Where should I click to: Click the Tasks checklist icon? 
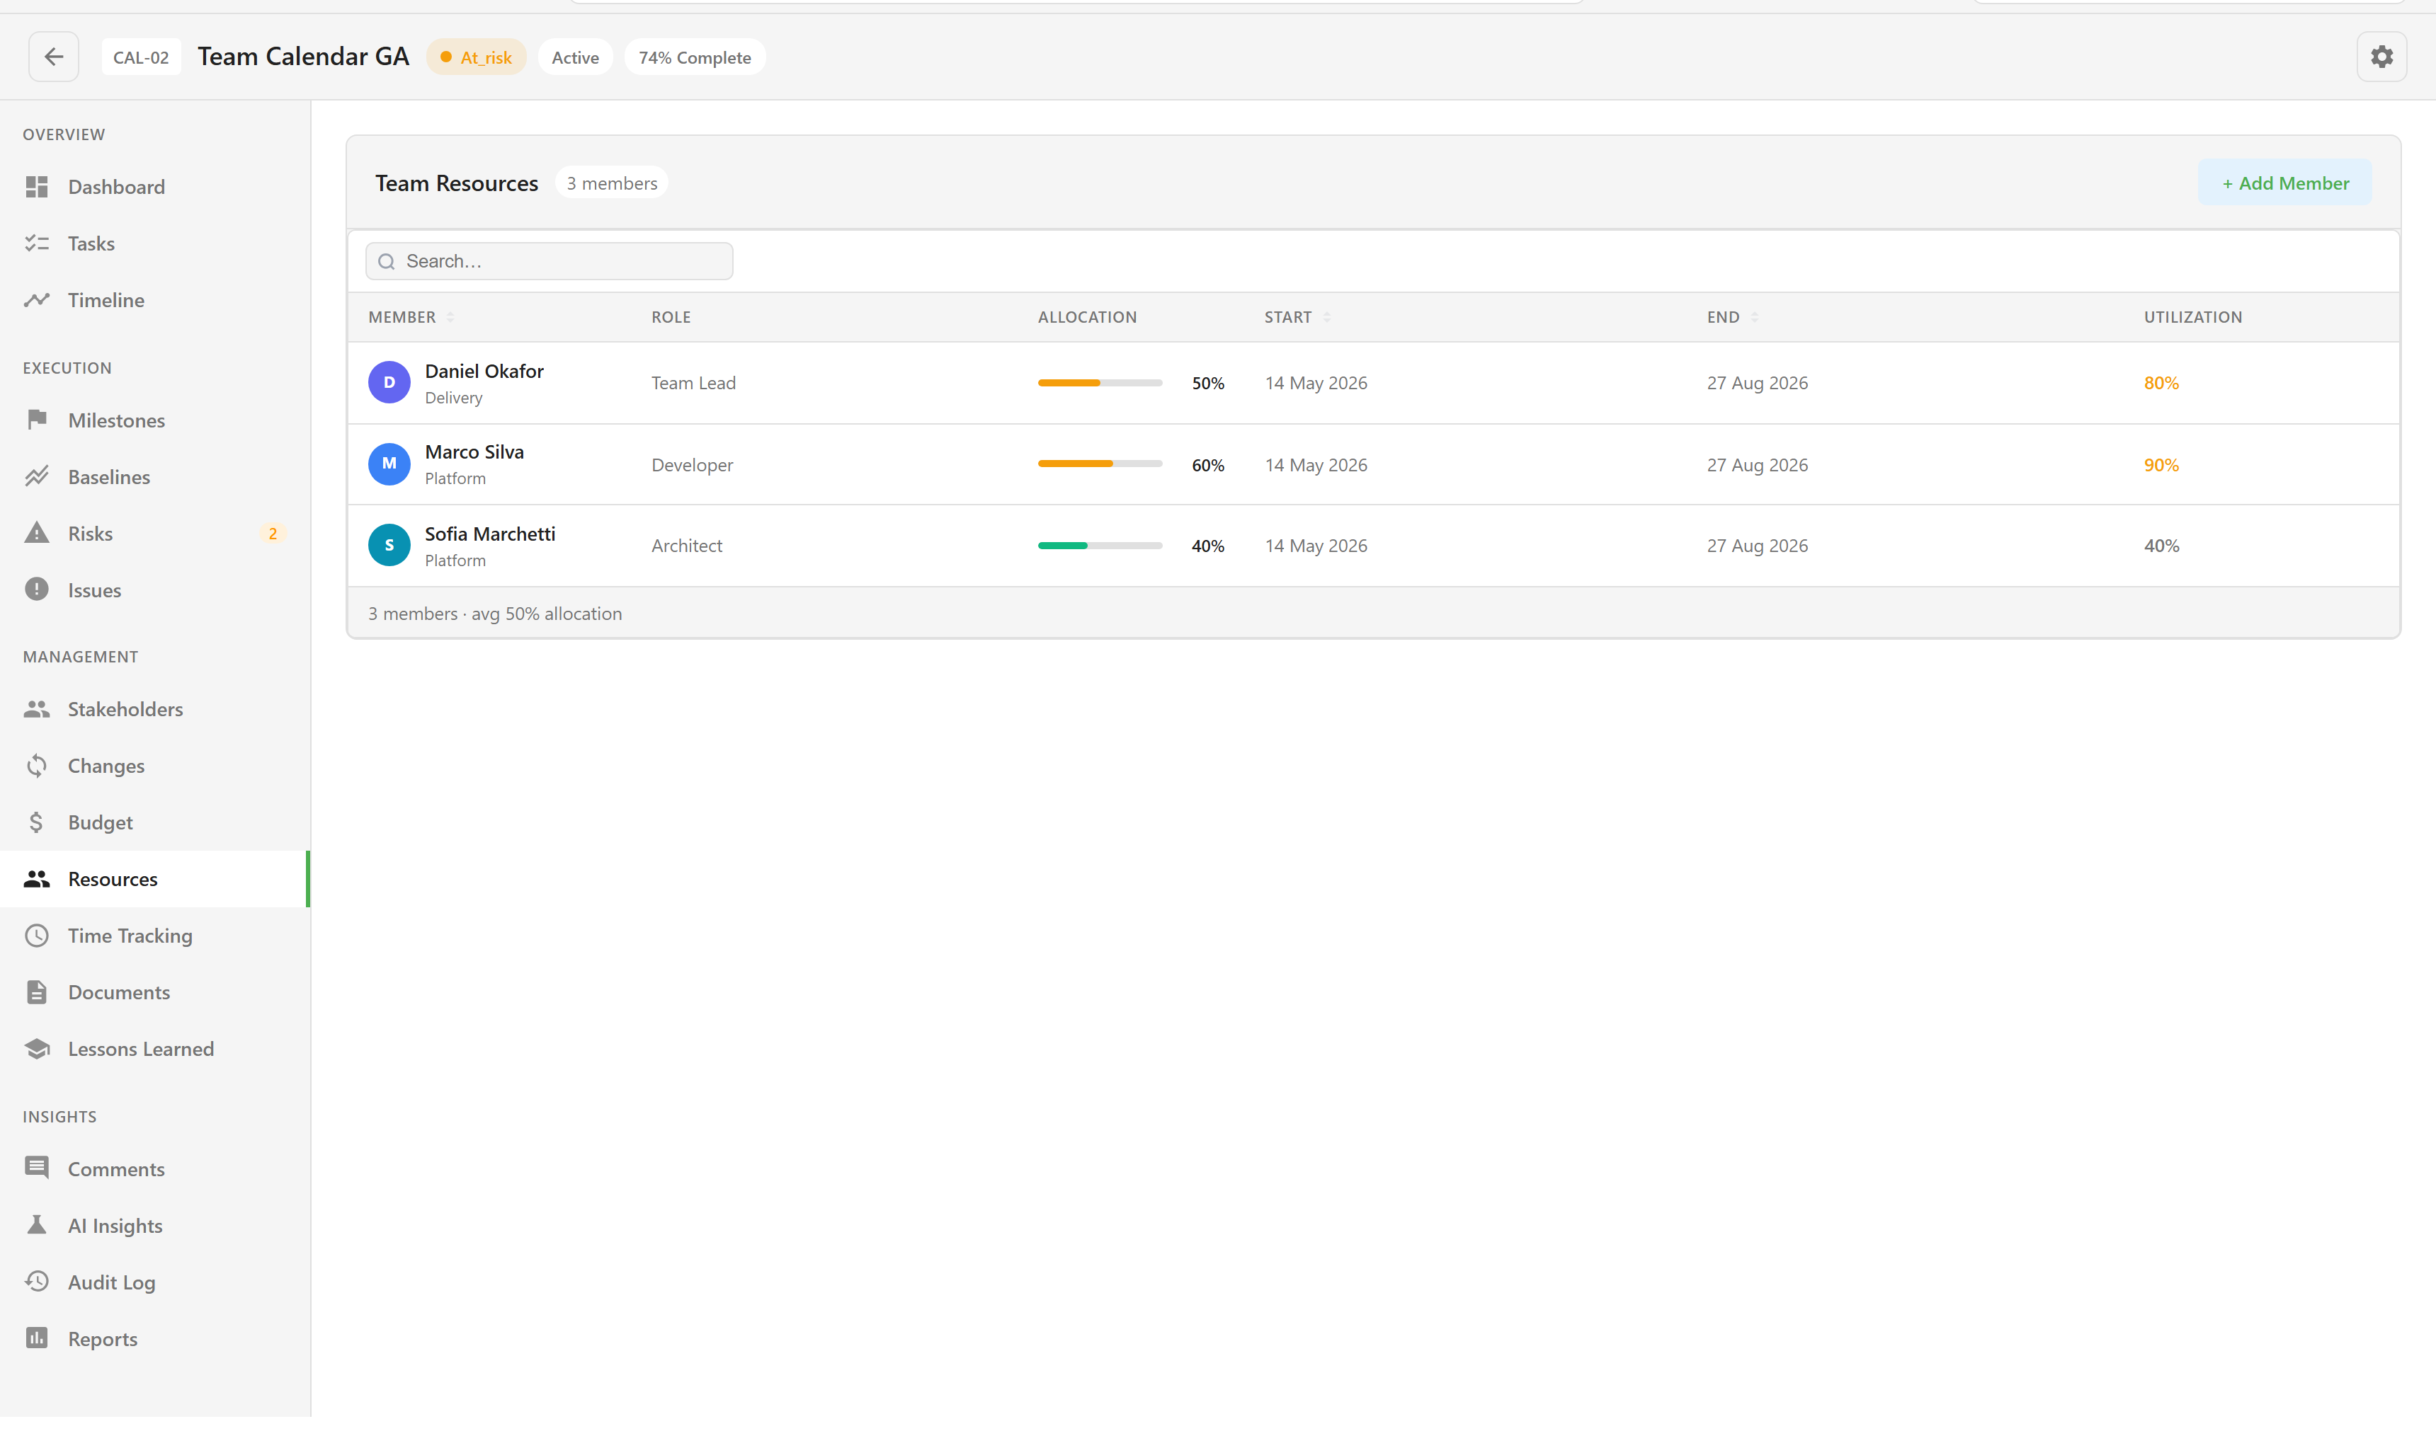(x=37, y=243)
